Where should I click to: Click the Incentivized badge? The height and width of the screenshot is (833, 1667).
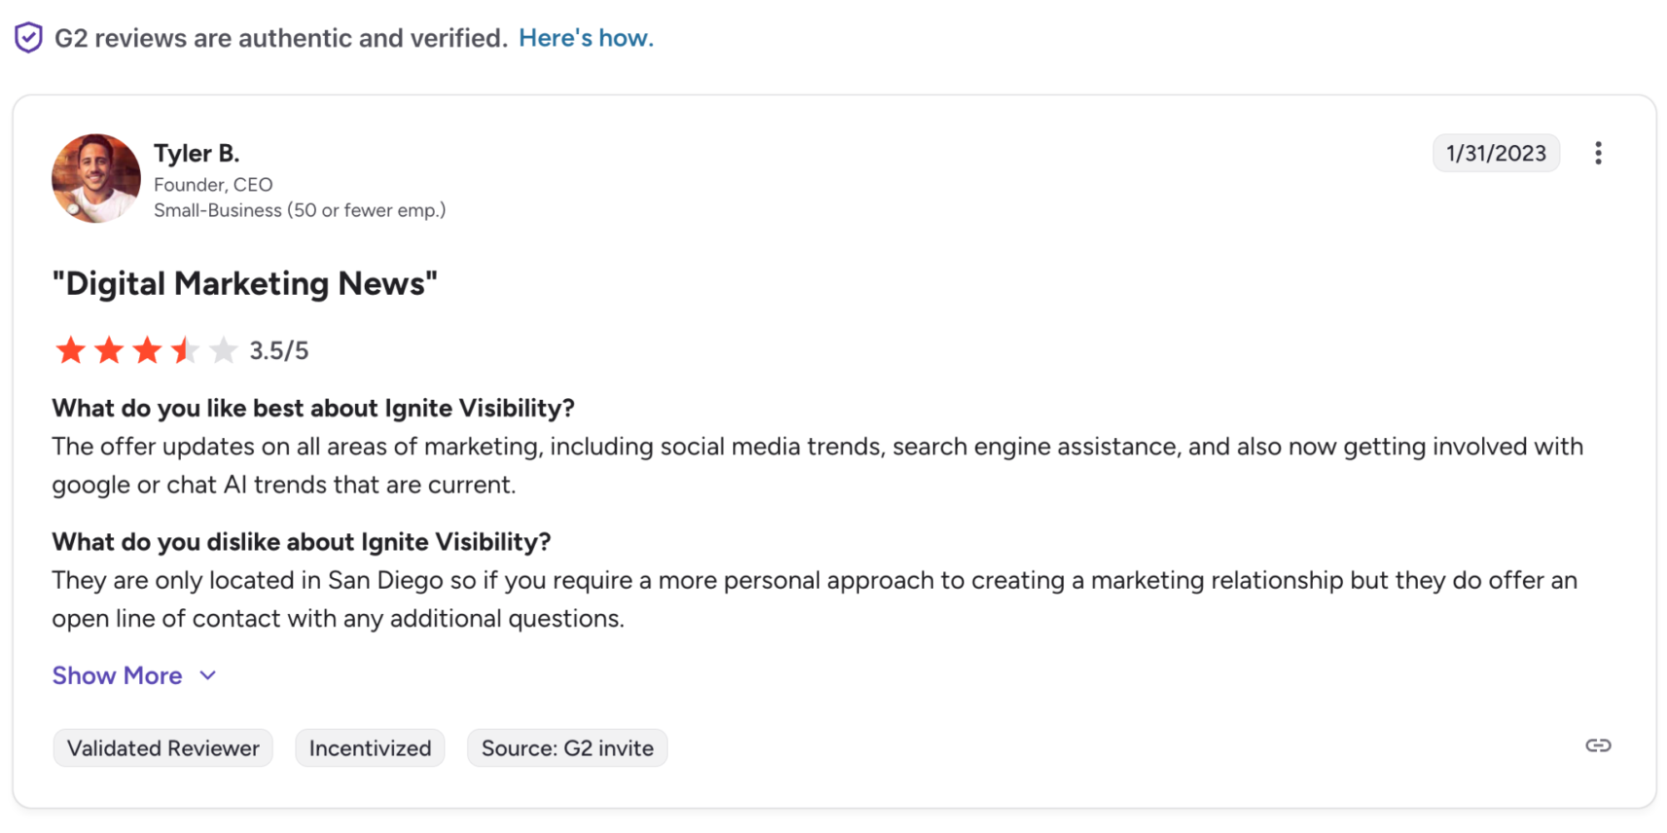pos(370,748)
